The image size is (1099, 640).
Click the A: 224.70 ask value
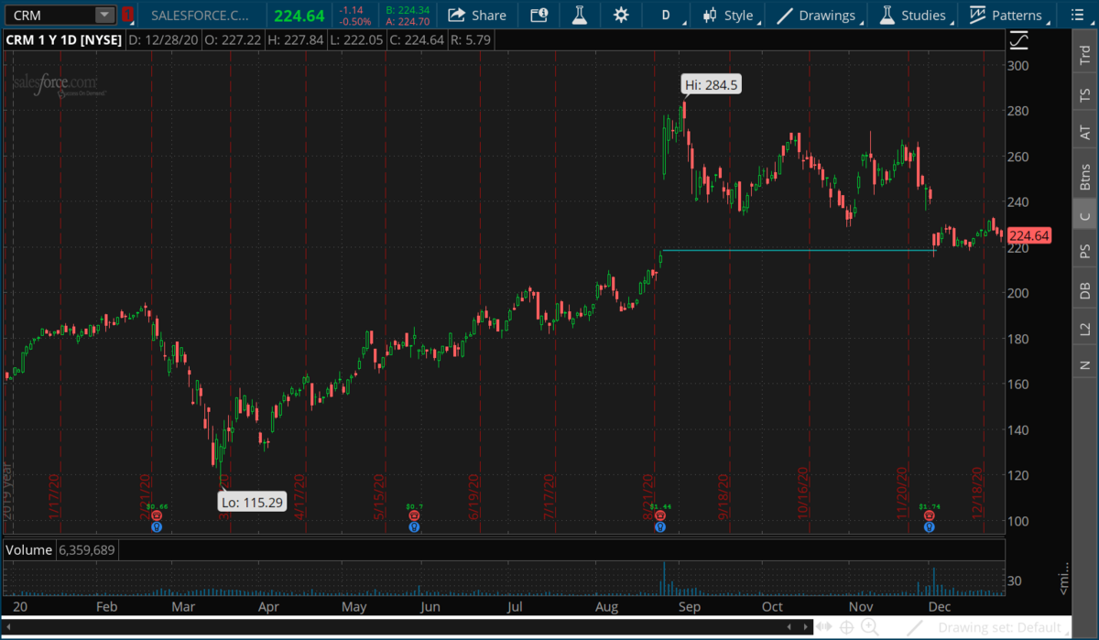click(408, 21)
